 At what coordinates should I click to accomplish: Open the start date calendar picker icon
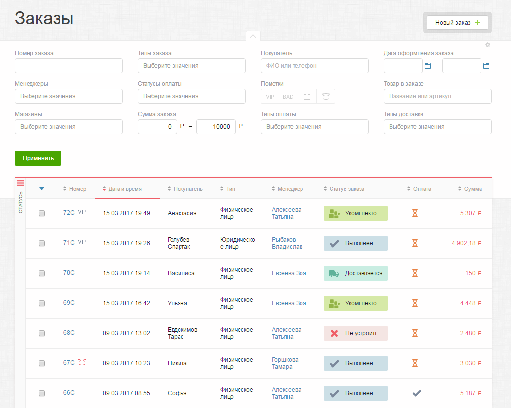(x=427, y=66)
